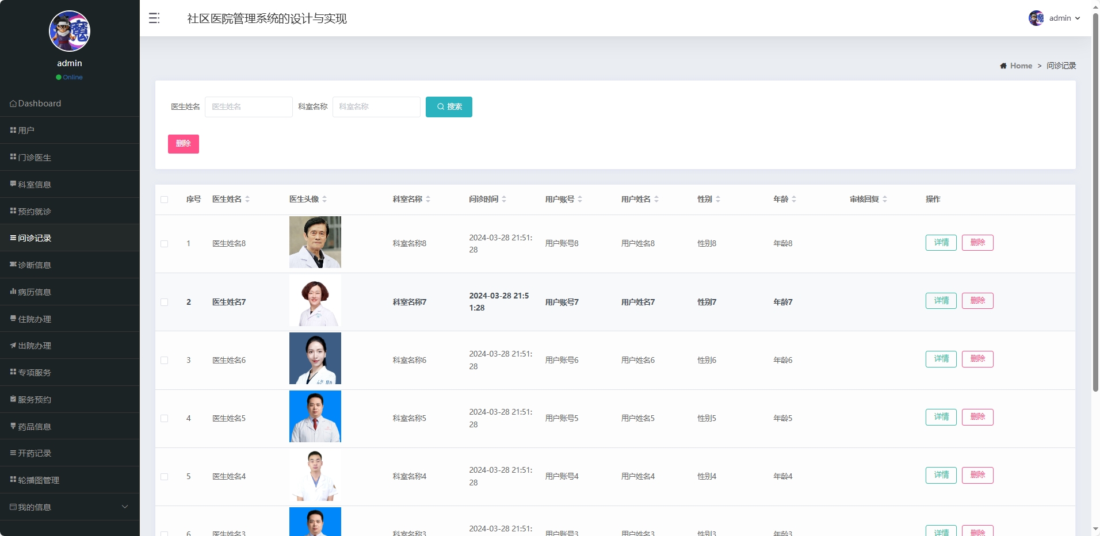Sort by 科室名称 column arrows
Viewport: 1100px width, 536px height.
pos(428,199)
